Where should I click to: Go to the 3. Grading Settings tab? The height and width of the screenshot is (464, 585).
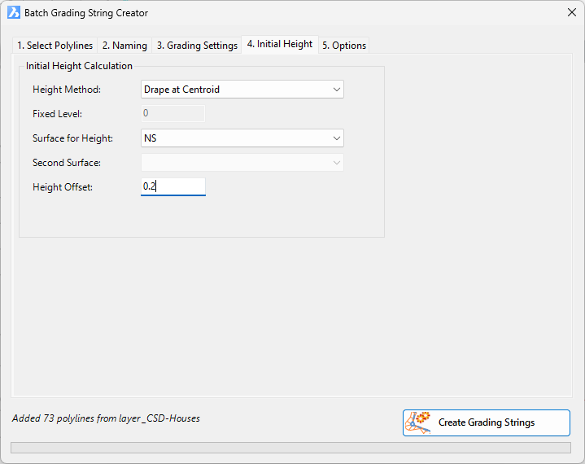[x=197, y=46]
